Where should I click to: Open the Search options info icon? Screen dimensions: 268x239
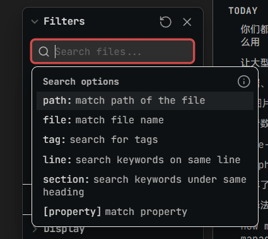click(244, 82)
